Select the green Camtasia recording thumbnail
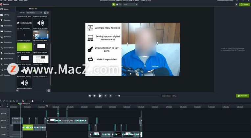This screenshot has width=251, height=138. [x=25, y=47]
